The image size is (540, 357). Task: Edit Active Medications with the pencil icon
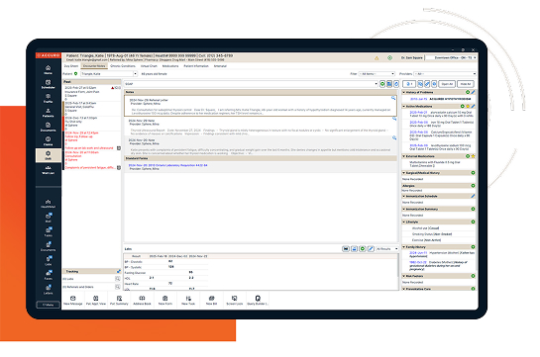[x=473, y=106]
